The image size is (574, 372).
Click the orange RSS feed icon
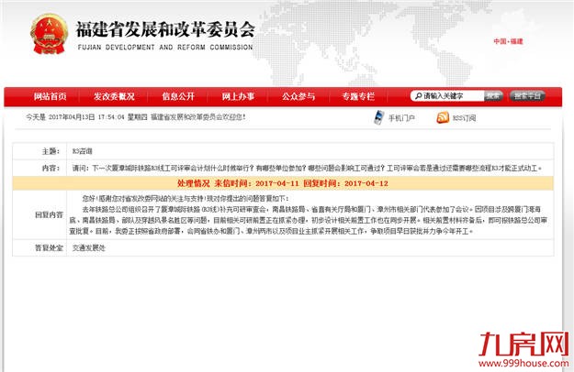click(443, 117)
